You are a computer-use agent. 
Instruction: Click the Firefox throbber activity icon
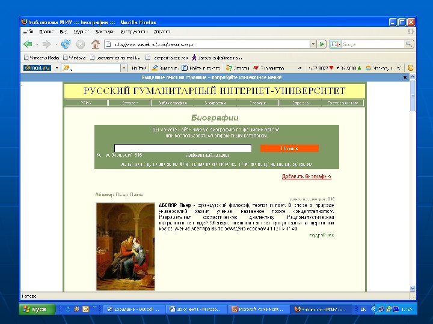[411, 32]
